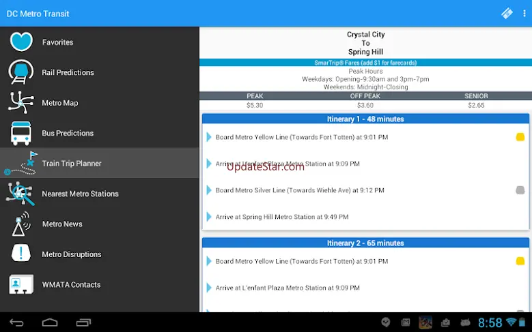Open Rail Predictions train icon

pyautogui.click(x=21, y=72)
